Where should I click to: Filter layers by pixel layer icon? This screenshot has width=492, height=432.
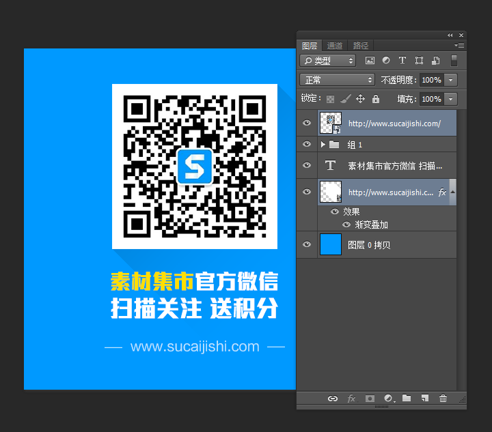370,61
